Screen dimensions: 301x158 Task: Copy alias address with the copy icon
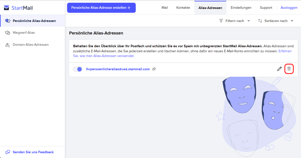[x=154, y=69]
